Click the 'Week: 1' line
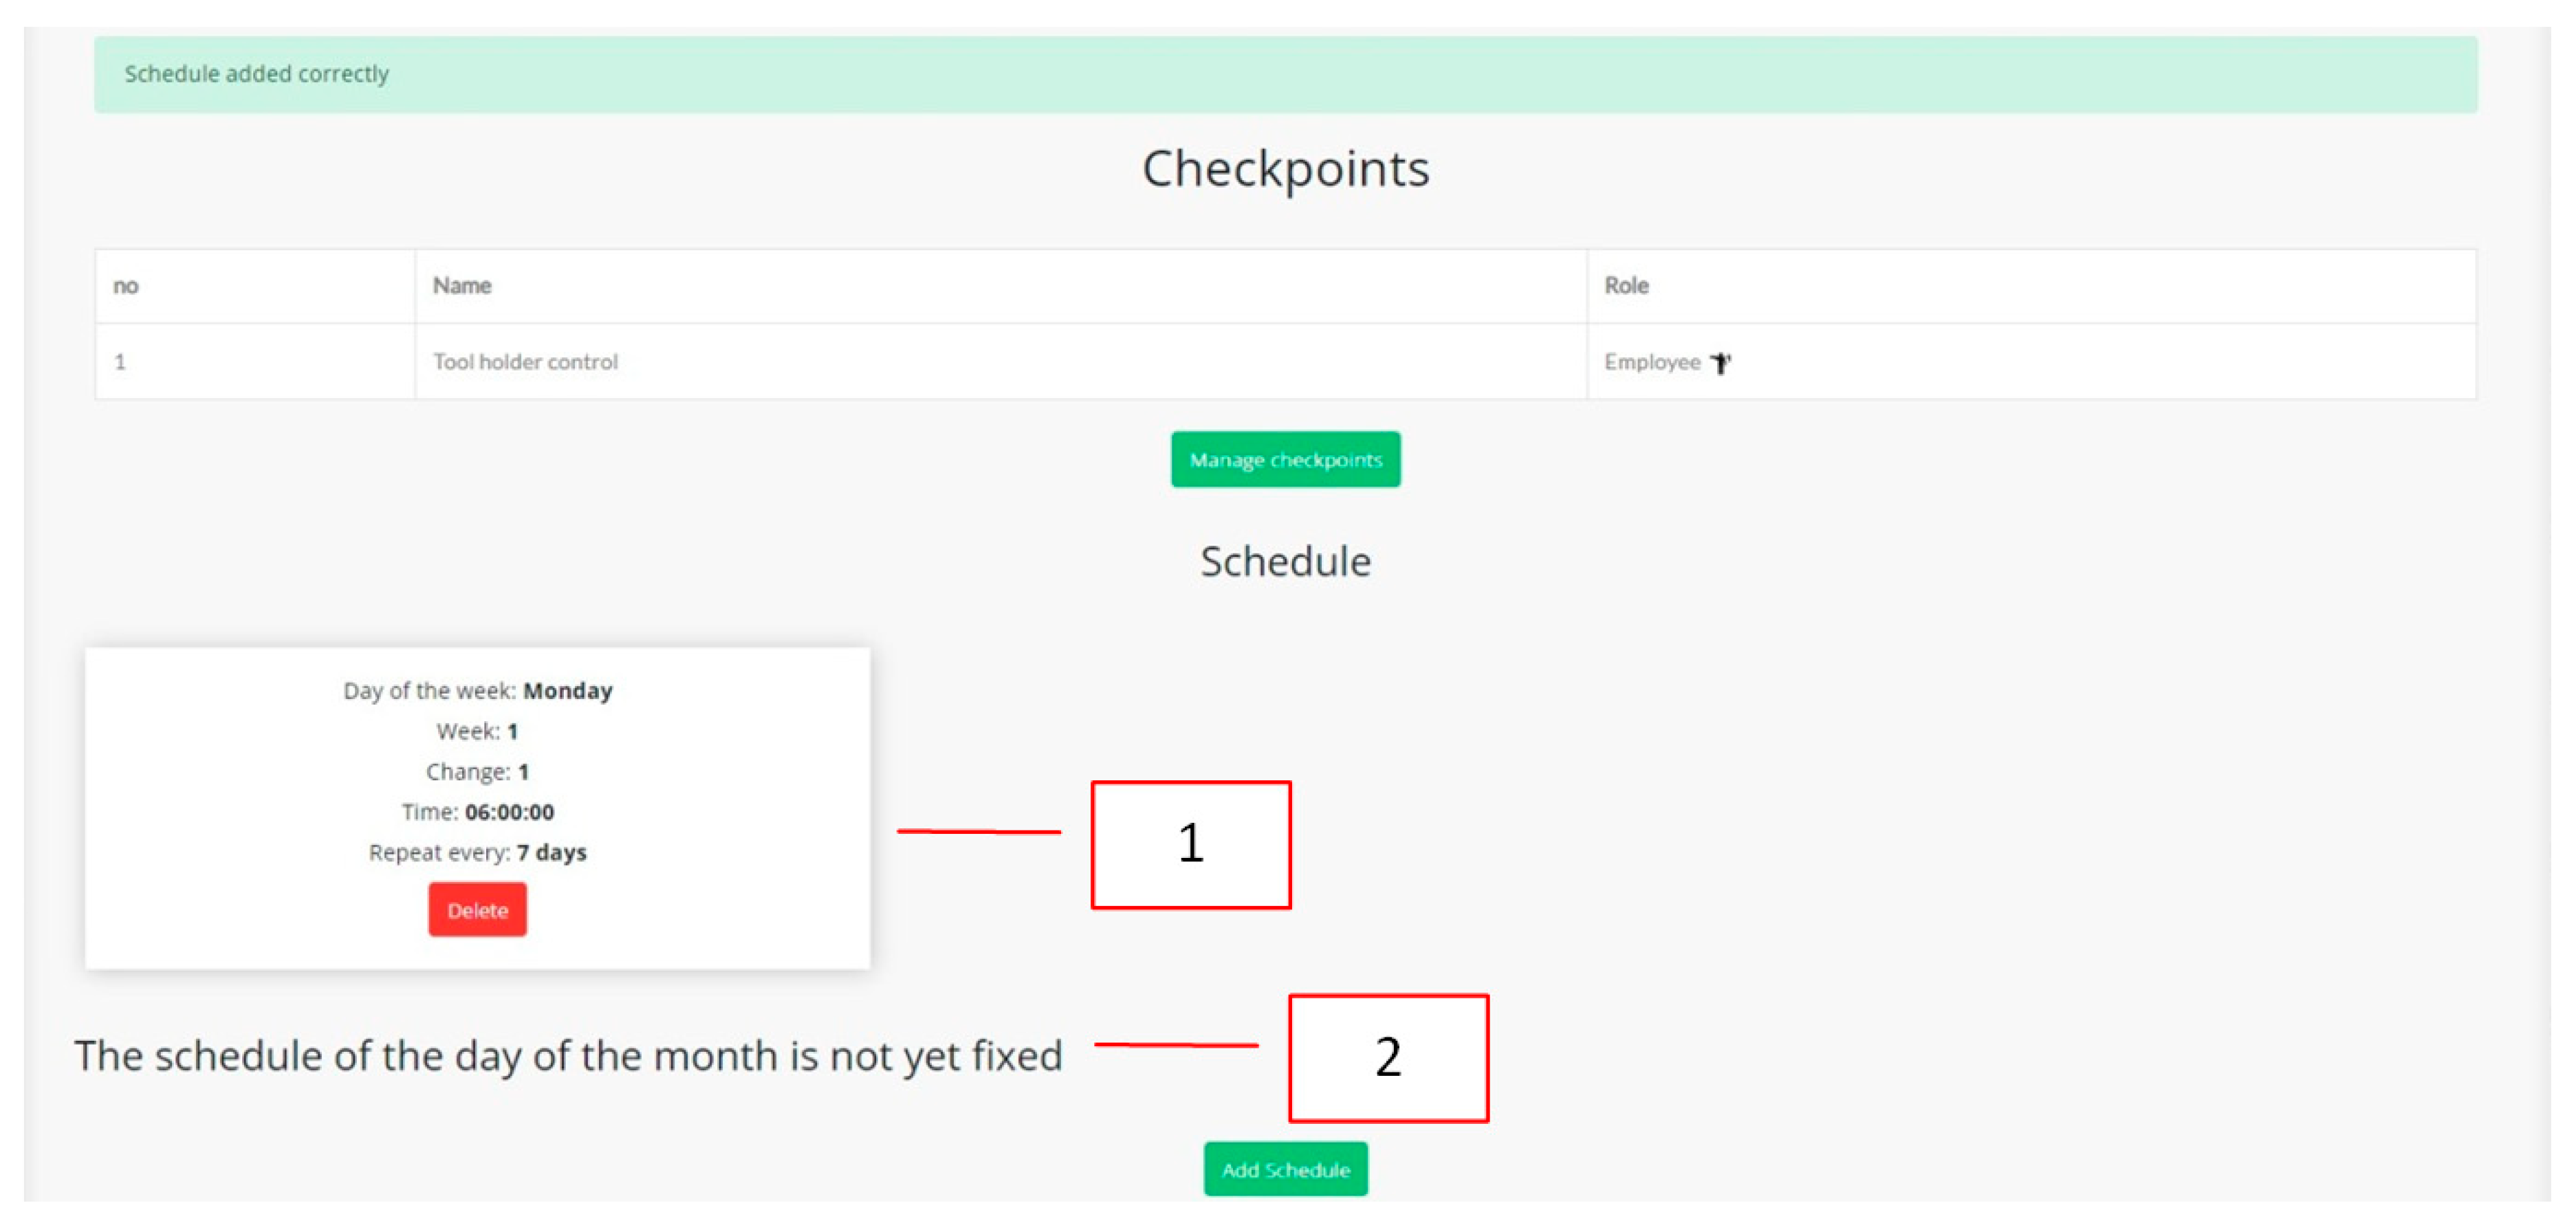The image size is (2576, 1225). coord(477,731)
